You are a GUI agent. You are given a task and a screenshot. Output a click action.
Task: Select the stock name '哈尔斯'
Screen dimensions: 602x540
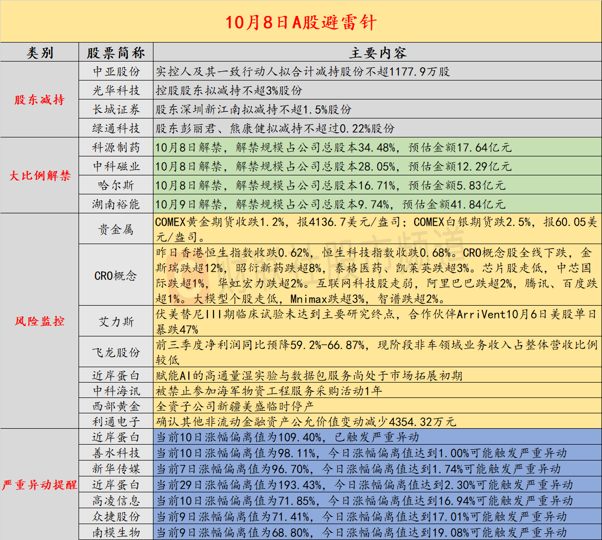pyautogui.click(x=116, y=185)
